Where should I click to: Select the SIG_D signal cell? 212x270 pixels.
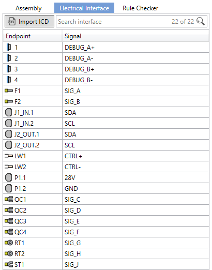pos(135,210)
